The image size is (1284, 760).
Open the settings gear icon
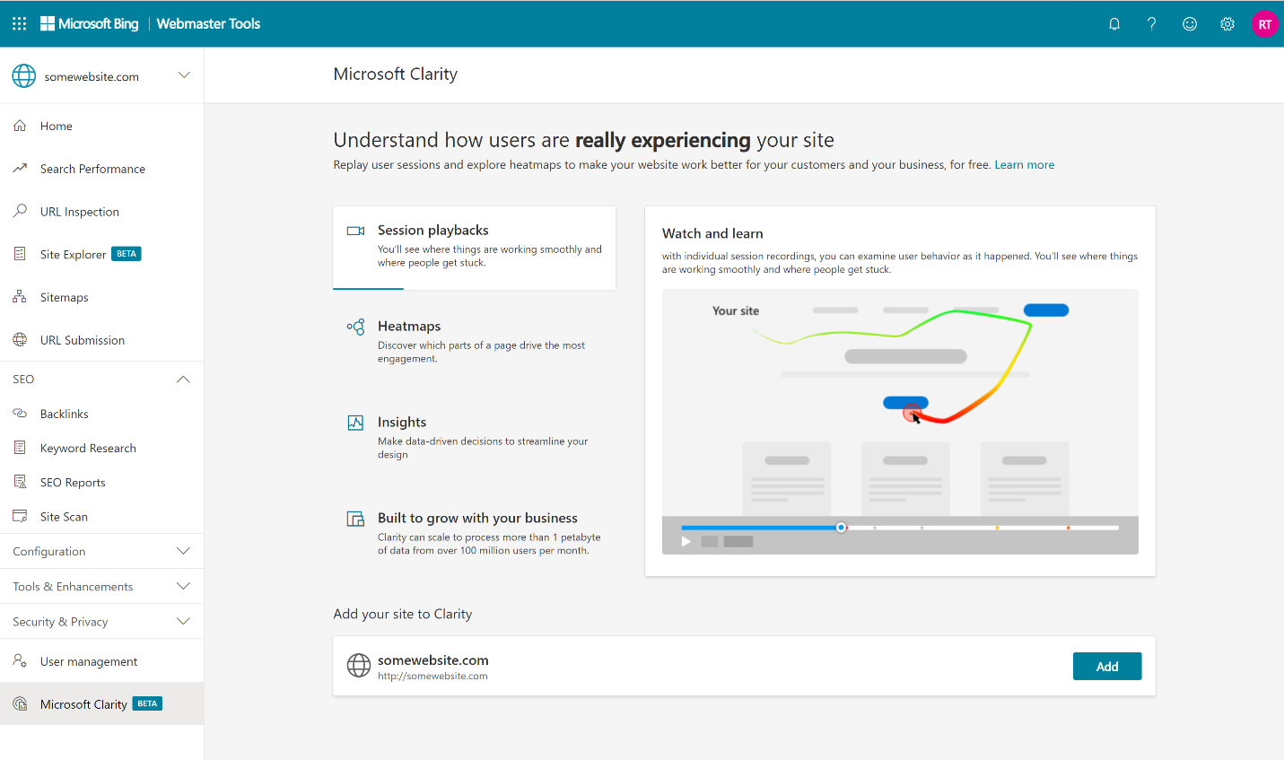(x=1227, y=24)
